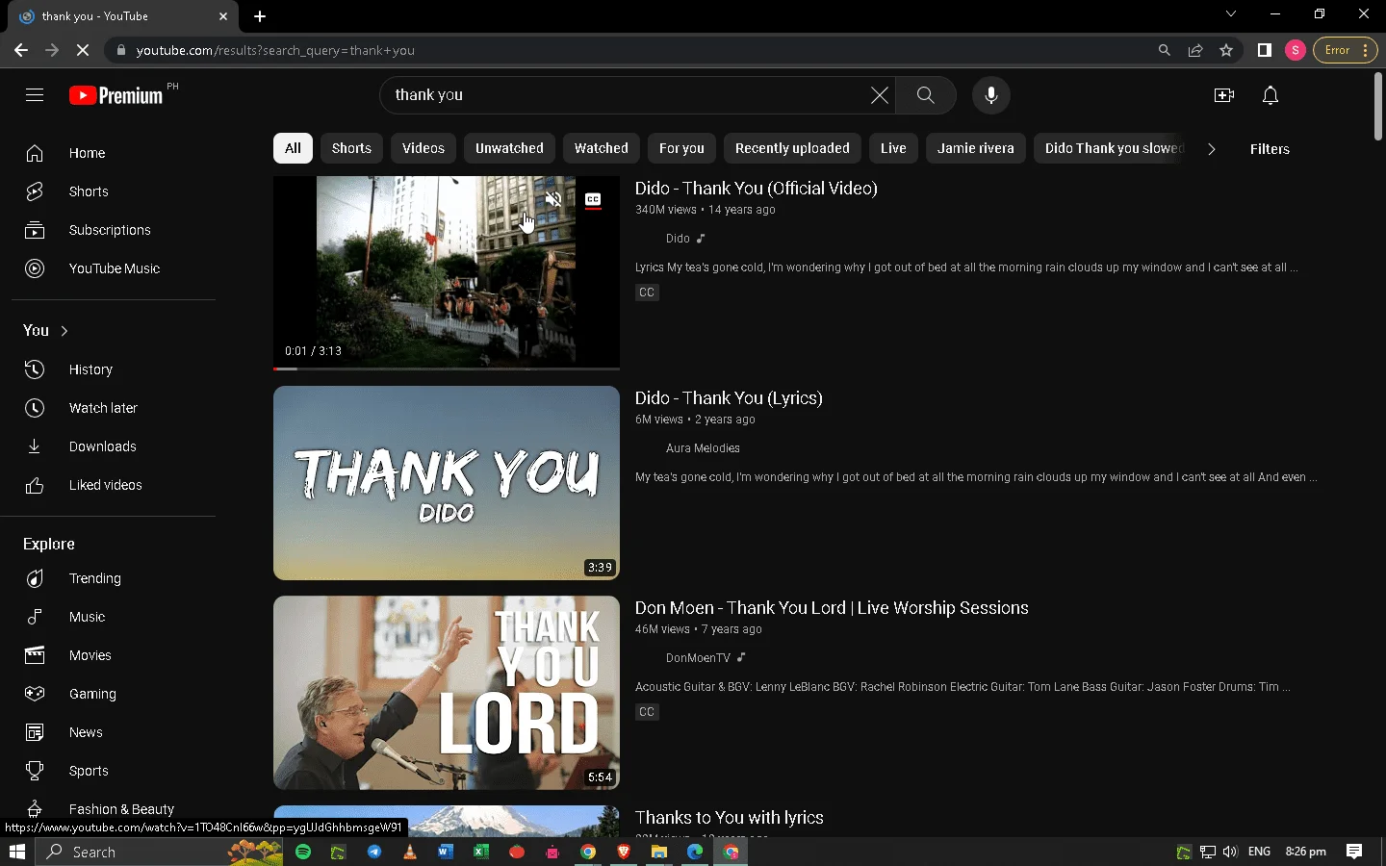Viewport: 1386px width, 866px height.
Task: Select the For you filter chip
Action: (x=681, y=148)
